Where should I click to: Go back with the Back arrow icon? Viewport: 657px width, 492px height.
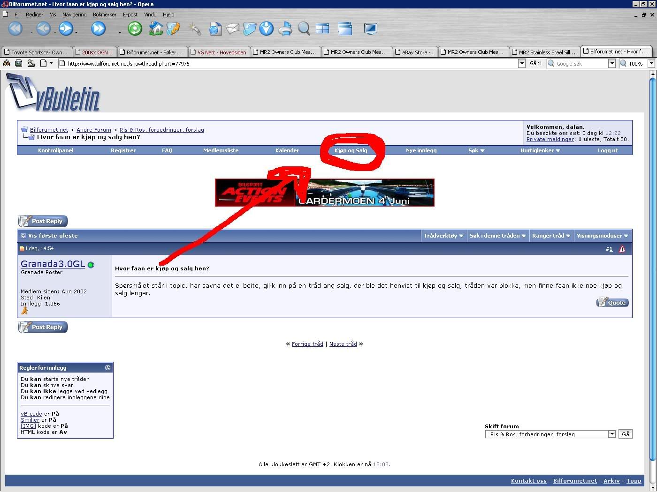[43, 29]
